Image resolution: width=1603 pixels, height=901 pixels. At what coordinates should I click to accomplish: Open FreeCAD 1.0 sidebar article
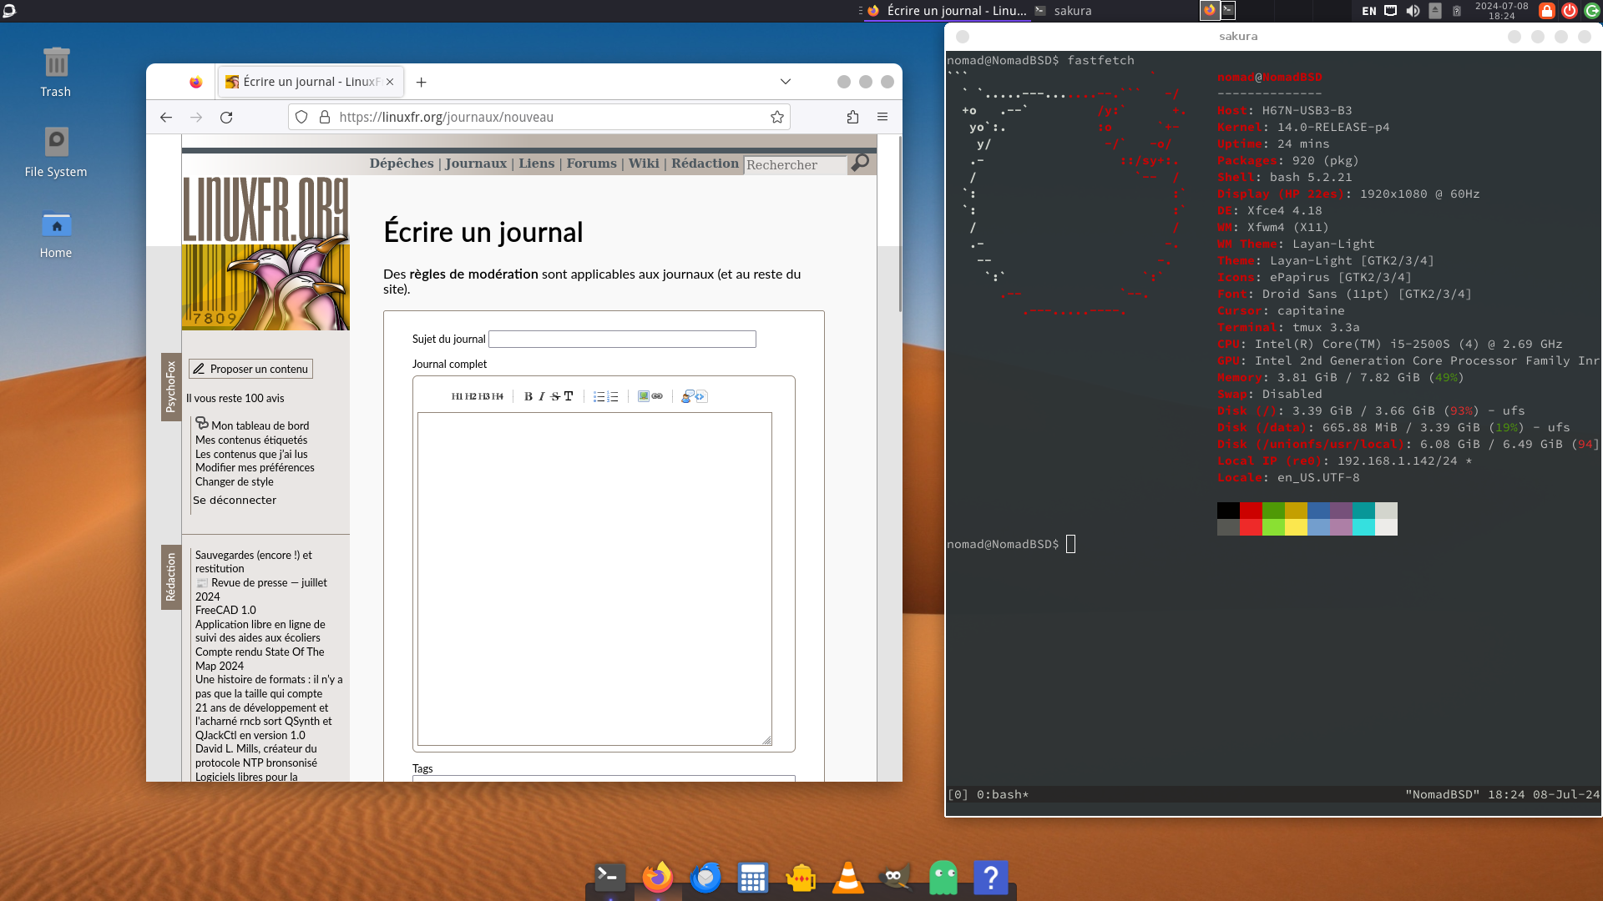coord(225,610)
